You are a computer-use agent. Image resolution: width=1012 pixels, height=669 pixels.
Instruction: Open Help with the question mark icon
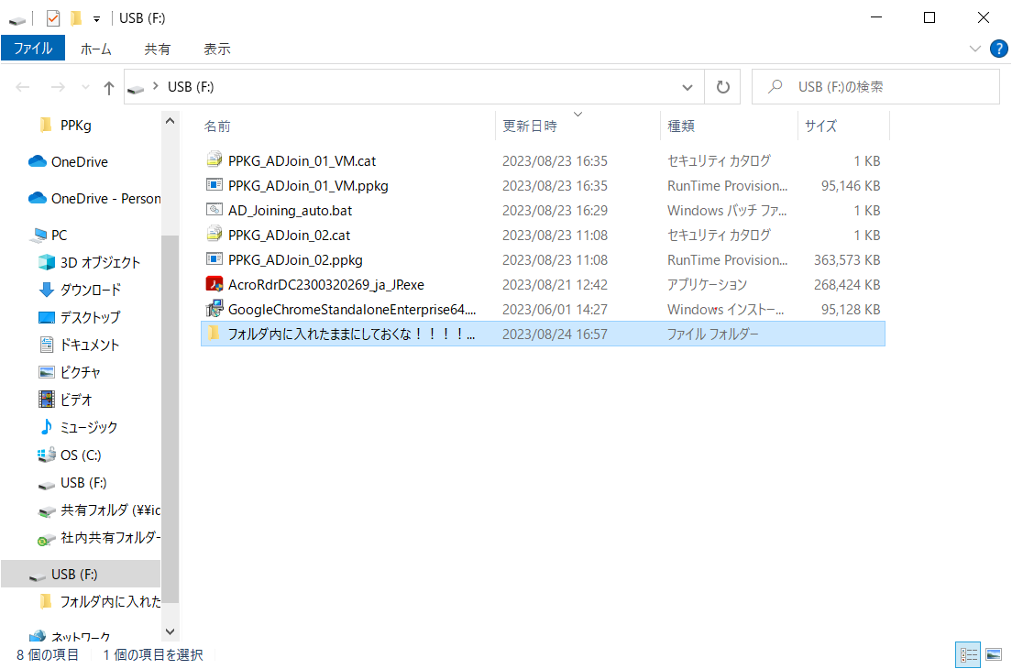click(x=998, y=49)
